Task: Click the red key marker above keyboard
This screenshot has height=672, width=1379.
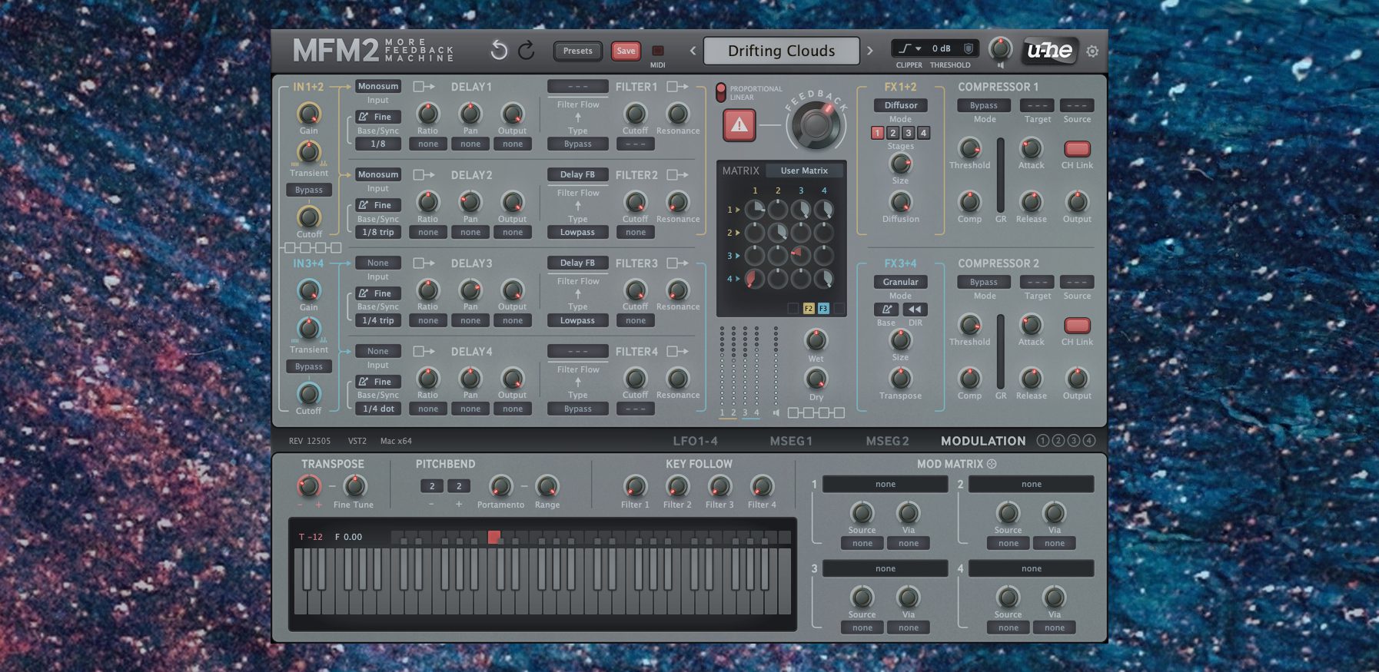Action: coord(493,537)
